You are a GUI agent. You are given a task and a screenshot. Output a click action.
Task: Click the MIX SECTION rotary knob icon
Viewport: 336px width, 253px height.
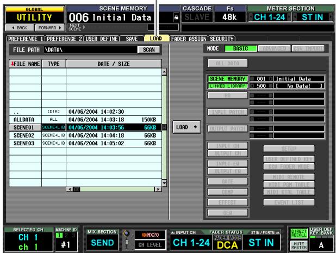(x=127, y=234)
